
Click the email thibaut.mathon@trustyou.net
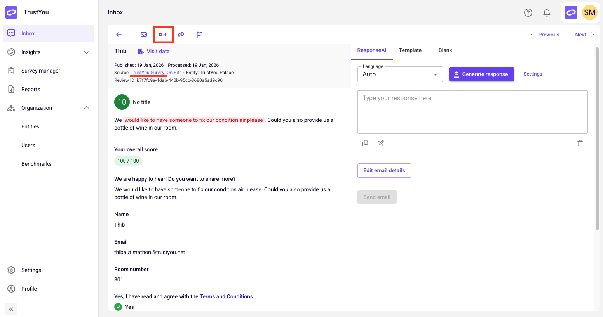click(x=150, y=252)
